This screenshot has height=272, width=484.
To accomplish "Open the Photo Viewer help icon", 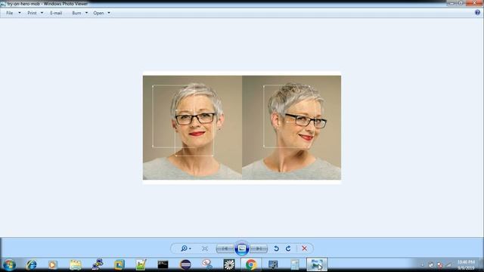I will coord(477,13).
